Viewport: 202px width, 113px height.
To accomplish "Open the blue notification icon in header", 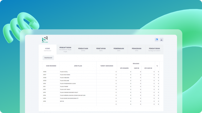I will [157, 40].
